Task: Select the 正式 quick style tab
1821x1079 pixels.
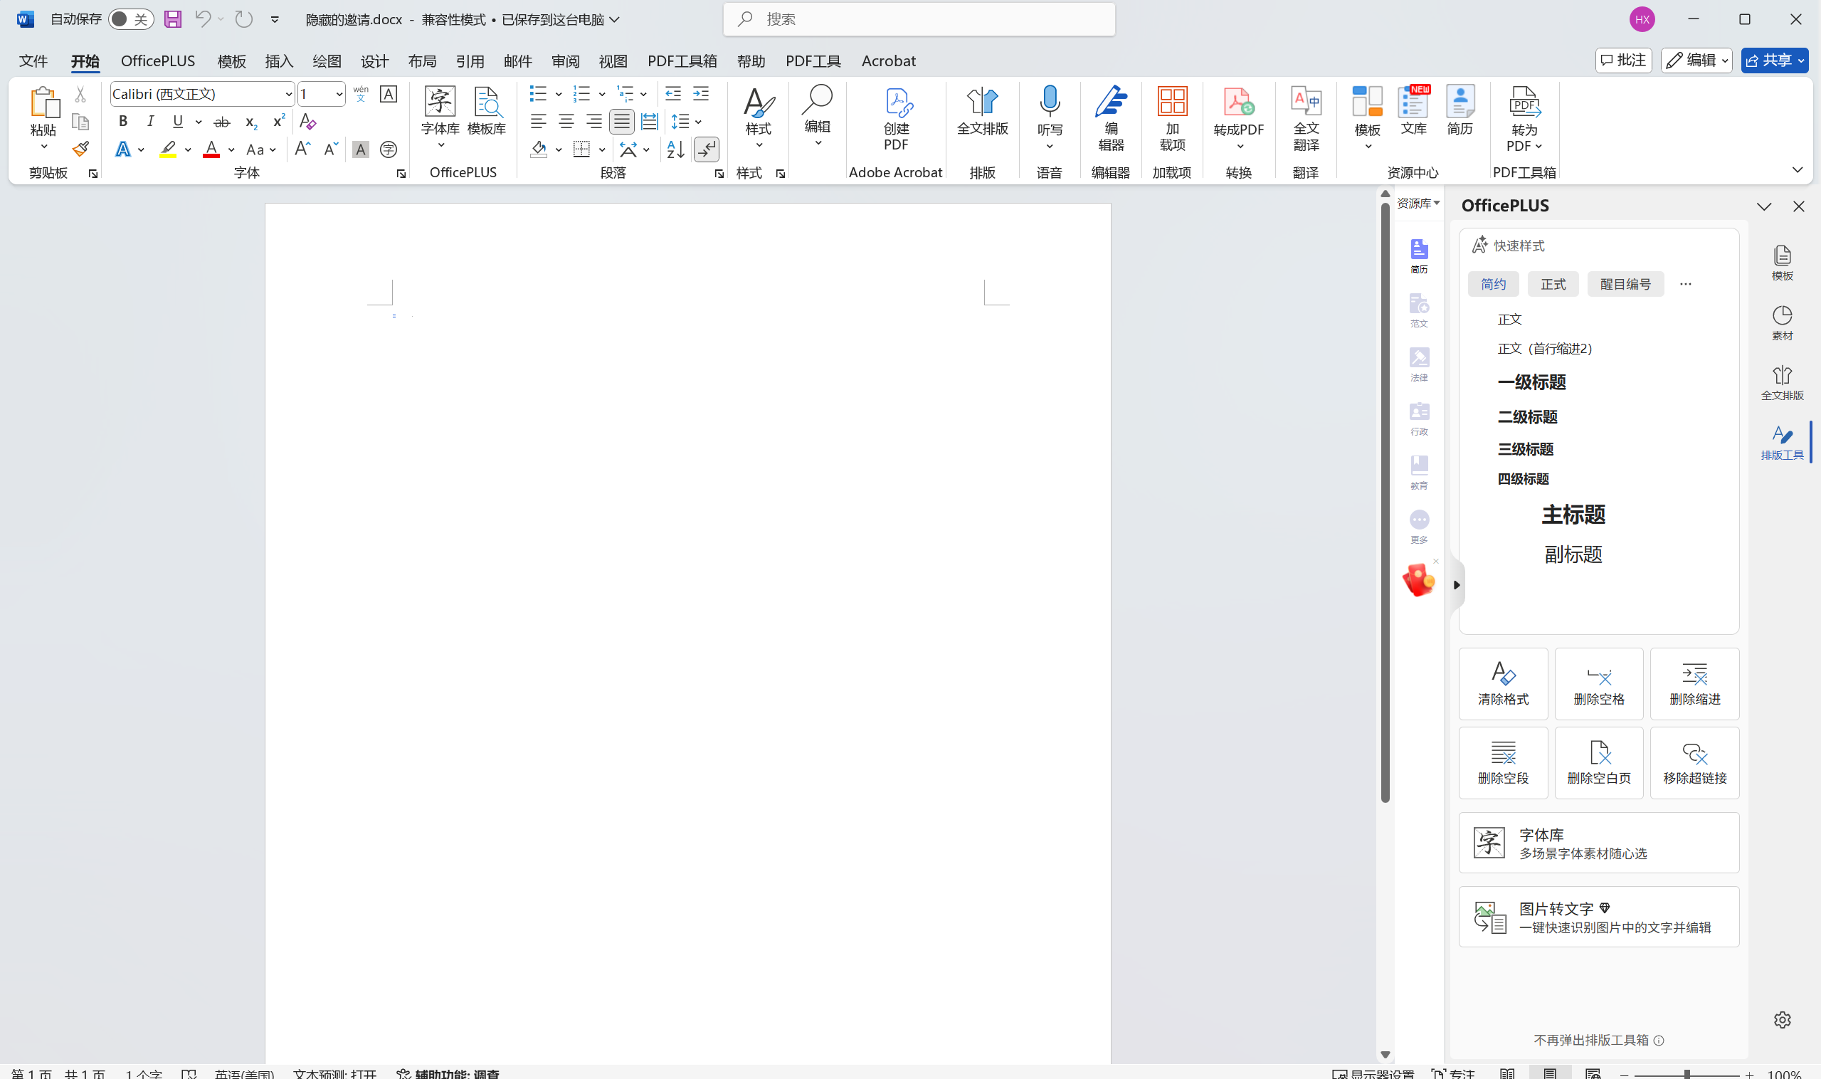Action: pos(1553,283)
